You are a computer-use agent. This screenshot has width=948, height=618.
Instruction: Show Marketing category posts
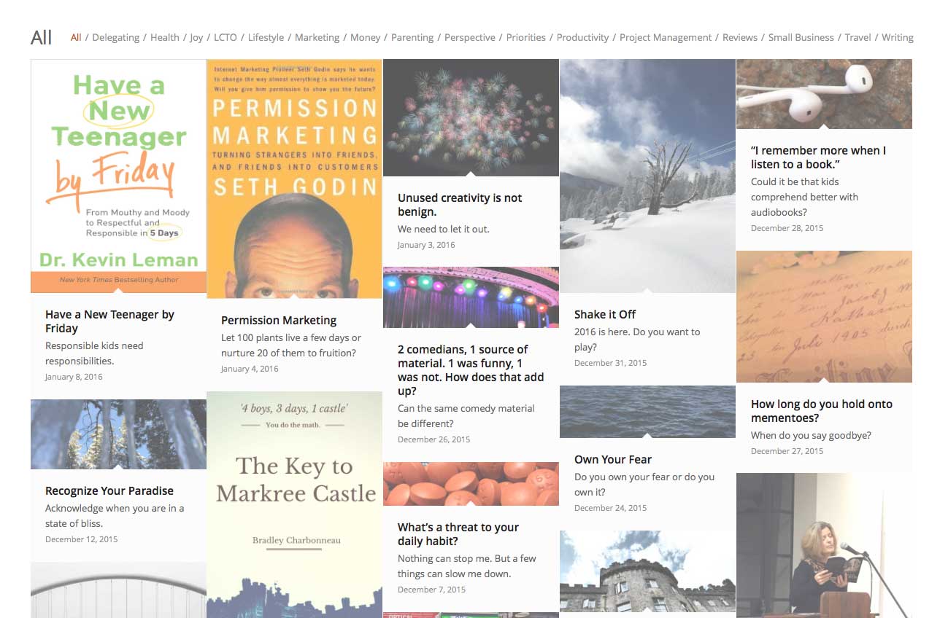click(x=317, y=37)
